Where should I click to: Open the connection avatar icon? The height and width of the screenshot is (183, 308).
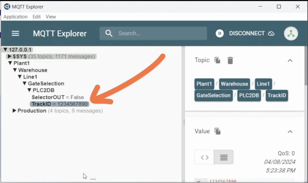tap(291, 34)
